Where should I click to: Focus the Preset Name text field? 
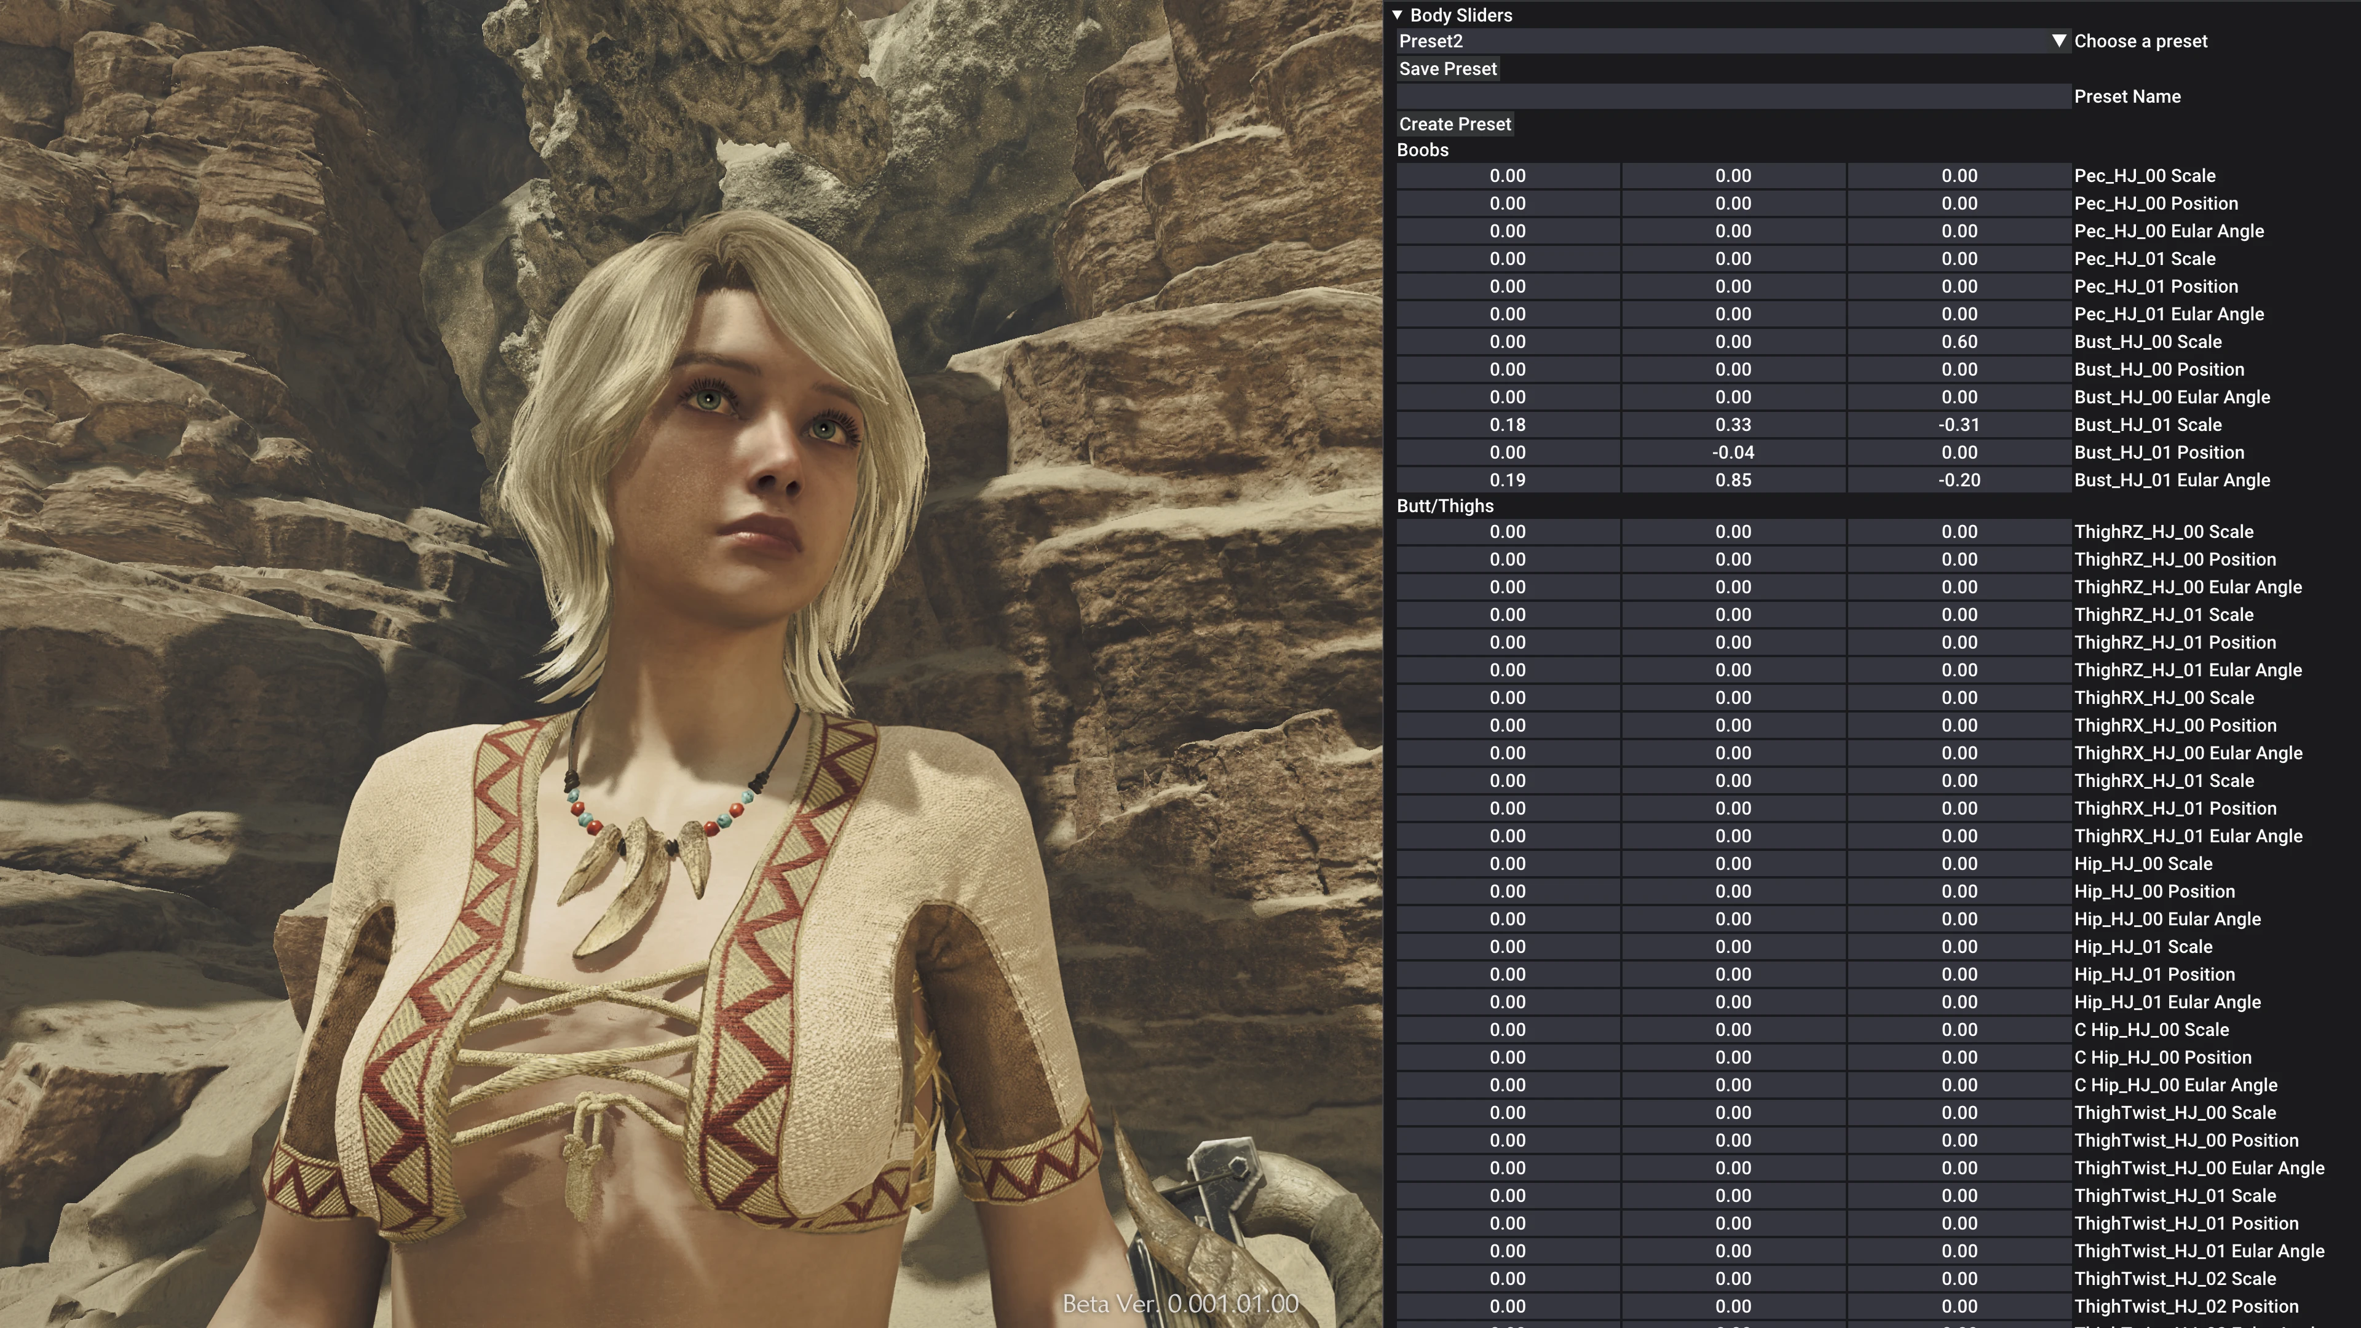pyautogui.click(x=1732, y=97)
